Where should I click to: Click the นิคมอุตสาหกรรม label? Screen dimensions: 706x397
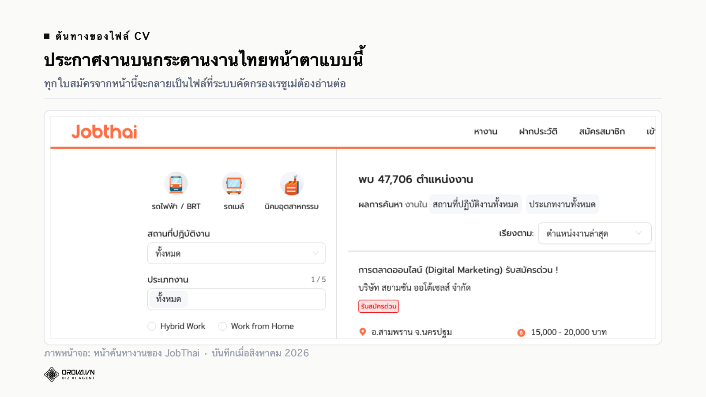(x=292, y=206)
